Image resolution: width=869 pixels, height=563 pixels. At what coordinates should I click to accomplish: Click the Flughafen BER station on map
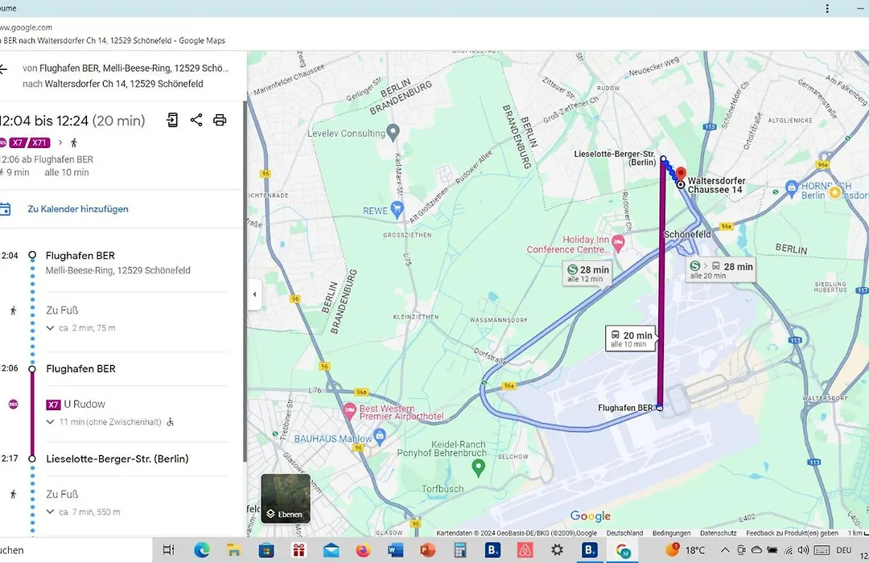click(660, 408)
